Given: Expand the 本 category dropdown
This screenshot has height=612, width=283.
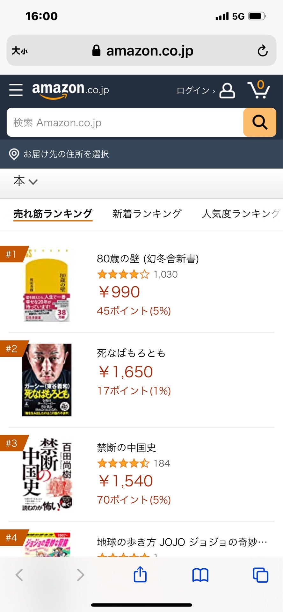Looking at the screenshot, I should pyautogui.click(x=25, y=181).
